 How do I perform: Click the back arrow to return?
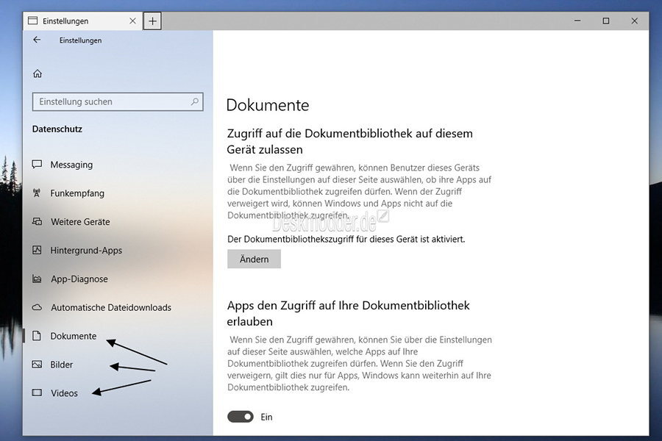pos(37,40)
